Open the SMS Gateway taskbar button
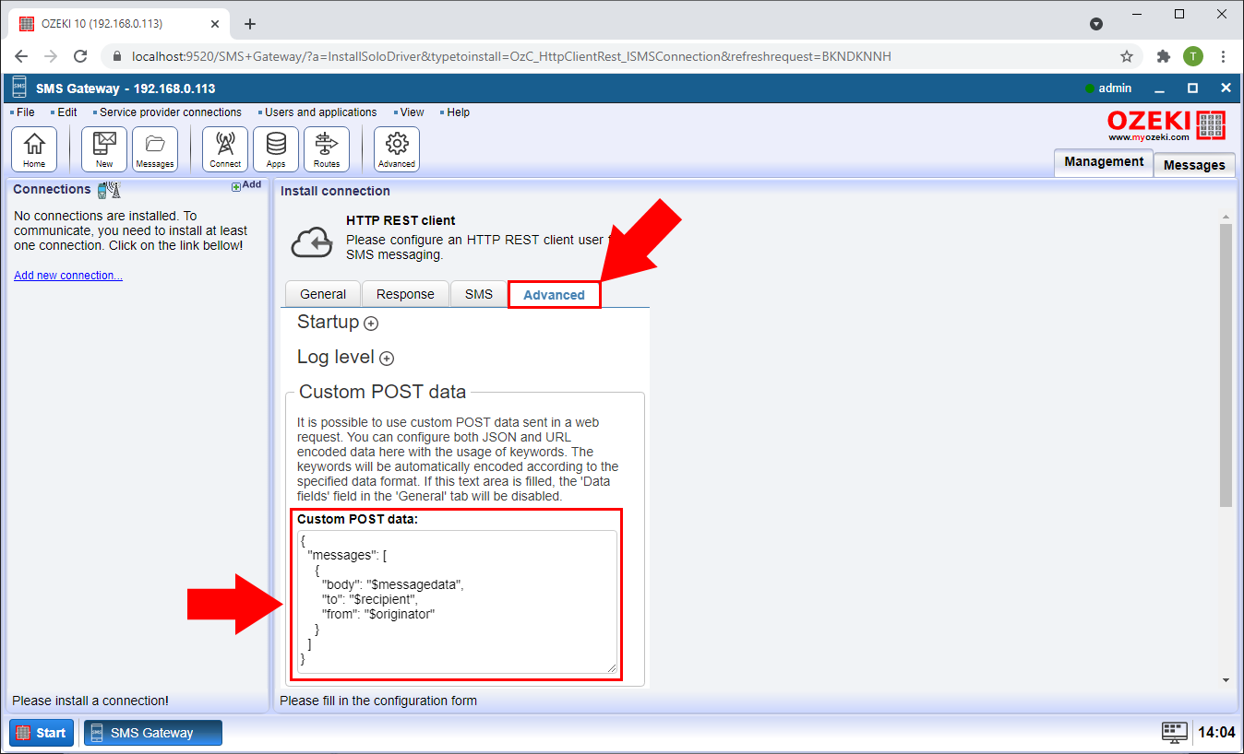The image size is (1244, 754). tap(153, 733)
